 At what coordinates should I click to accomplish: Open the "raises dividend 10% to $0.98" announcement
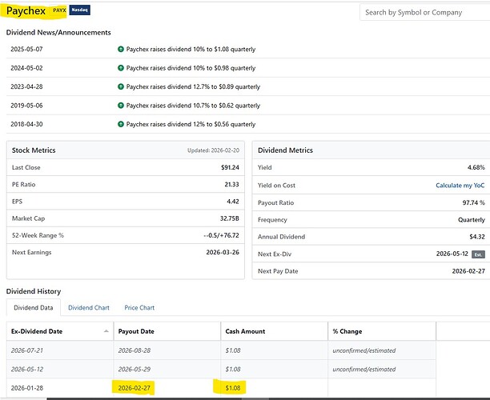[191, 68]
